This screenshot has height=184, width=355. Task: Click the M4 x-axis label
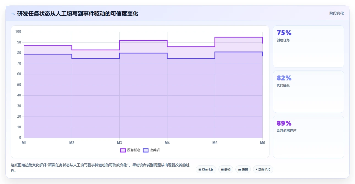click(167, 143)
